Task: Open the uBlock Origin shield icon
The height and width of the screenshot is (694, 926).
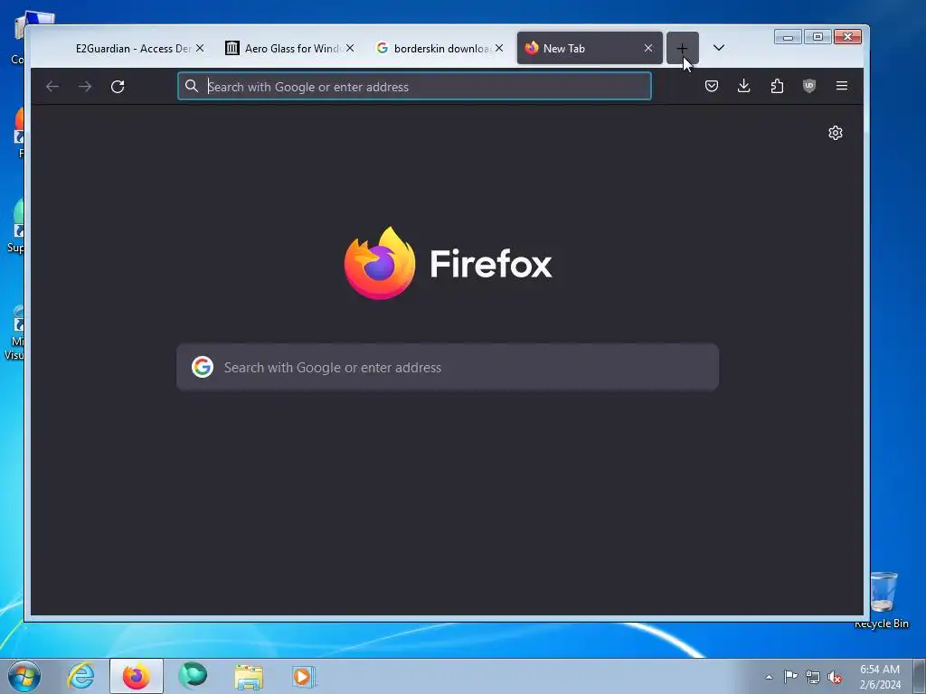Action: pyautogui.click(x=809, y=86)
